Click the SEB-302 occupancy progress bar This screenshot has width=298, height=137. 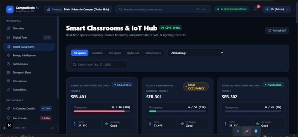tap(253, 112)
